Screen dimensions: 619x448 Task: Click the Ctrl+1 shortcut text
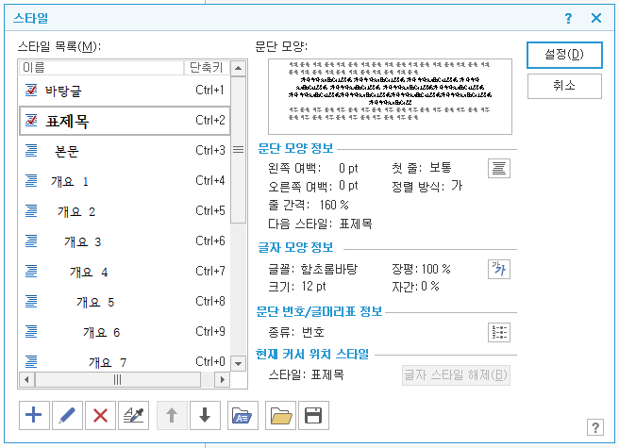[210, 90]
